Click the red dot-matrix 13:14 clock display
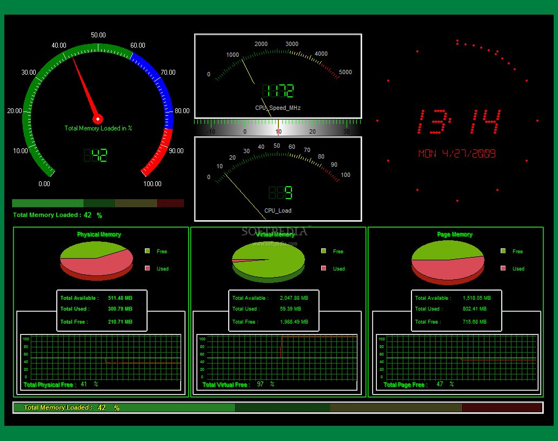Screen dimensions: 558x441 [459, 121]
